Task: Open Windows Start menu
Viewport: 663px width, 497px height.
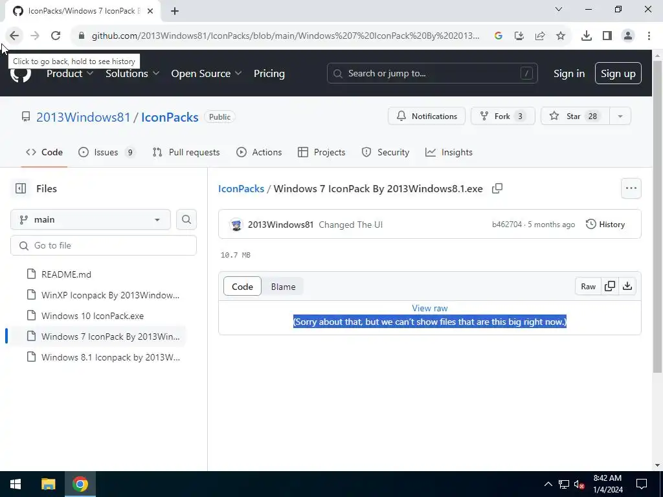Action: (16, 484)
